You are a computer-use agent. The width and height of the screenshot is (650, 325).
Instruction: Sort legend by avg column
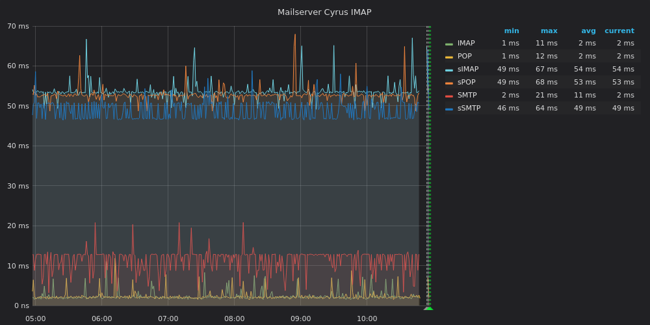click(588, 31)
